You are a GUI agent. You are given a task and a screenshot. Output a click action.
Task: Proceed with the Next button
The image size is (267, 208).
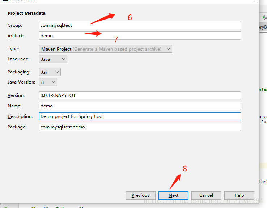tap(173, 195)
